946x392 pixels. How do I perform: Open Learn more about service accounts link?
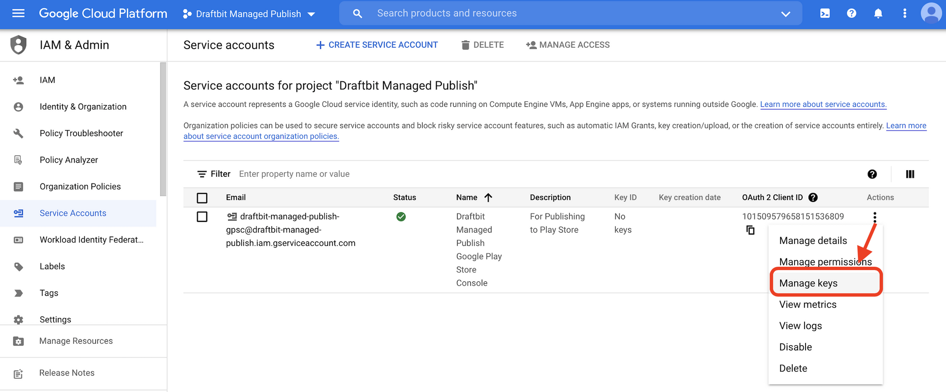tap(823, 105)
